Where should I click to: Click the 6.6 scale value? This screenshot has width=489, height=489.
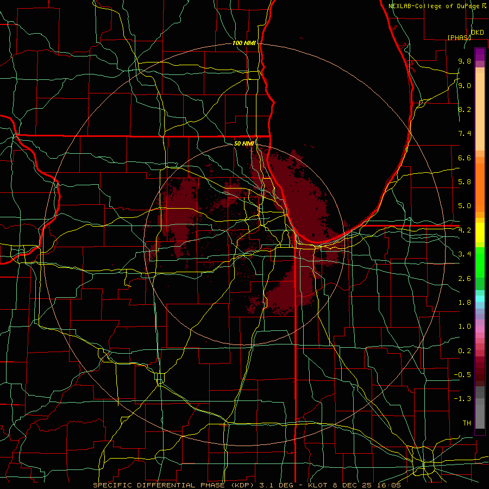pyautogui.click(x=465, y=158)
